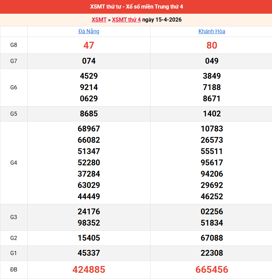The height and width of the screenshot is (279, 272).
Task: Select G5 number 8685
Action: 89,114
